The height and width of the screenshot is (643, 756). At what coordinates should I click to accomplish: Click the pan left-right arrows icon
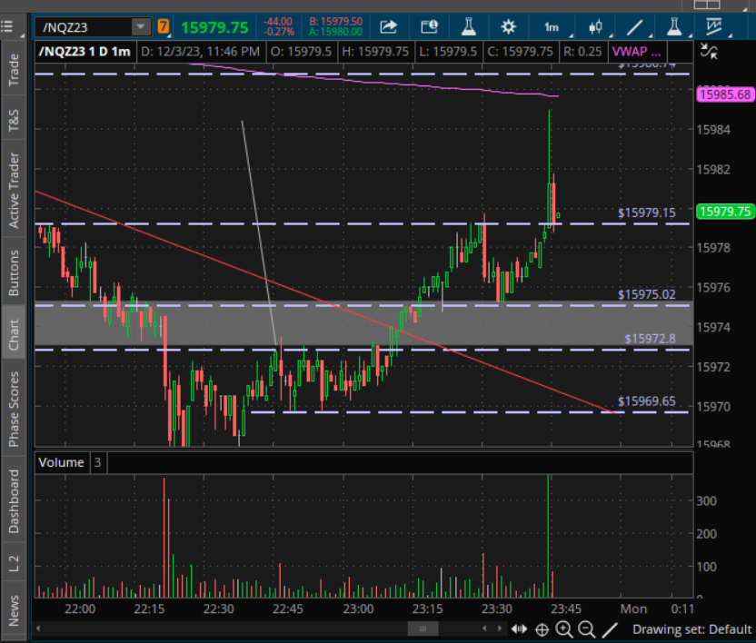click(519, 628)
